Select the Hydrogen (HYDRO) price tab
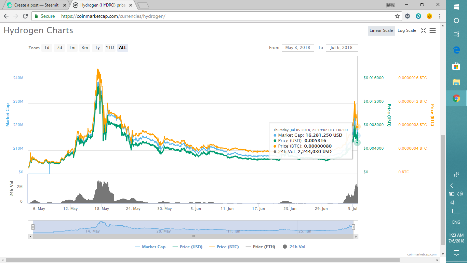This screenshot has width=467, height=263. tap(103, 5)
